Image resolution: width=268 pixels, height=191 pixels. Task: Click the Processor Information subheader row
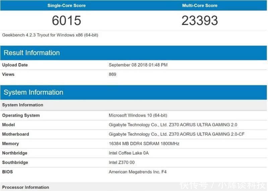click(25, 187)
